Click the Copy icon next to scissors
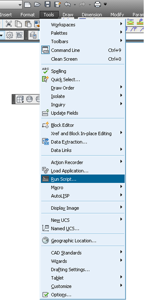Screen dimensions: 144x307 [x=19, y=24]
